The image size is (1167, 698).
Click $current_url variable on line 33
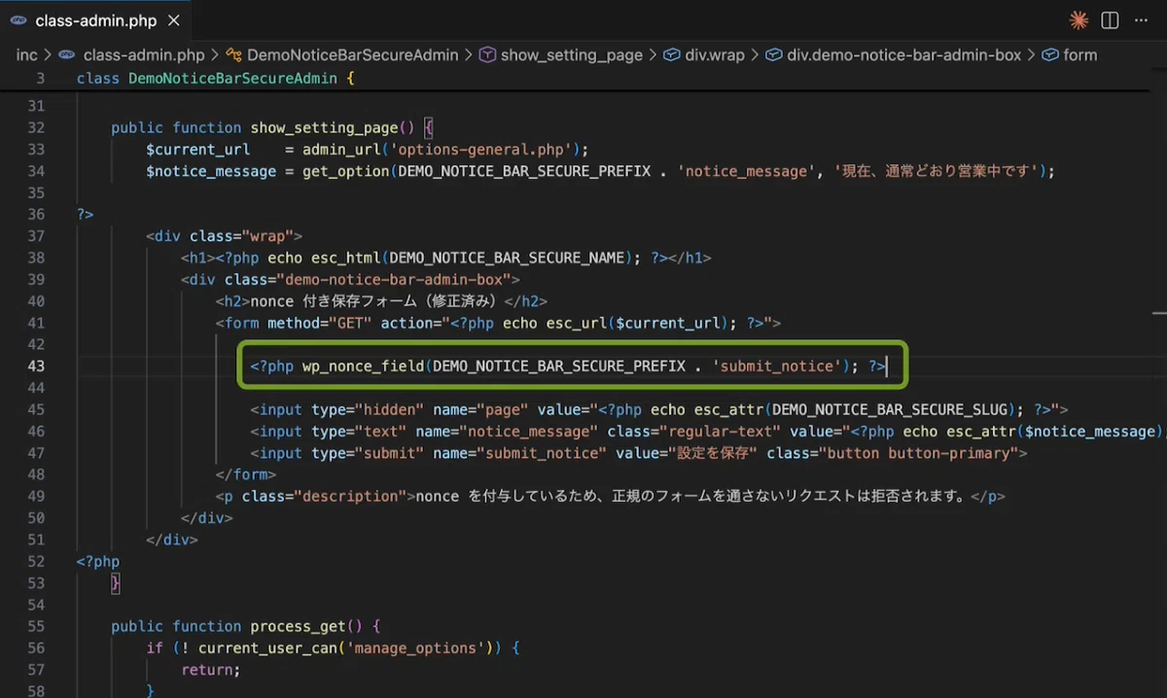tap(198, 149)
